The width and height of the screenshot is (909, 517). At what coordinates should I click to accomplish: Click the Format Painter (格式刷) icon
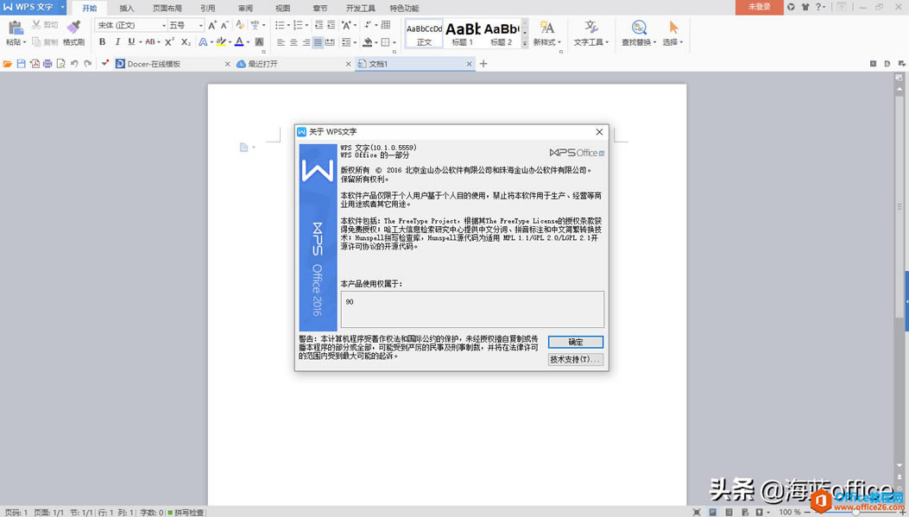click(x=73, y=27)
